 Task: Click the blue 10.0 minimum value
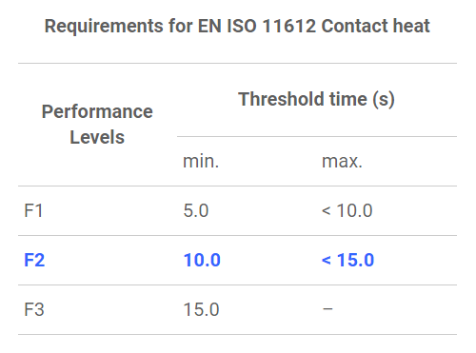click(202, 260)
